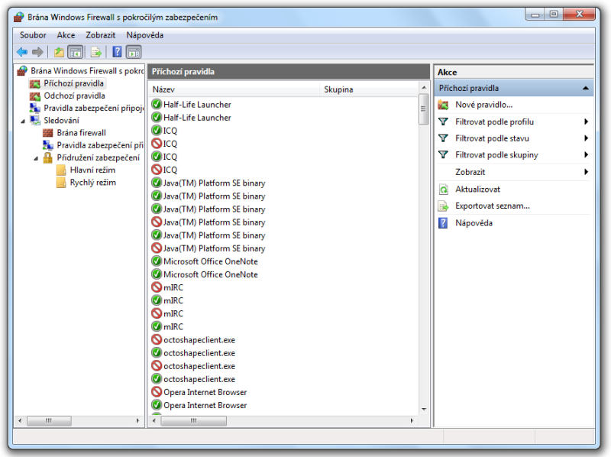Viewport: 611px width, 457px height.
Task: Click the Forward arrow toolbar icon
Action: click(x=37, y=52)
